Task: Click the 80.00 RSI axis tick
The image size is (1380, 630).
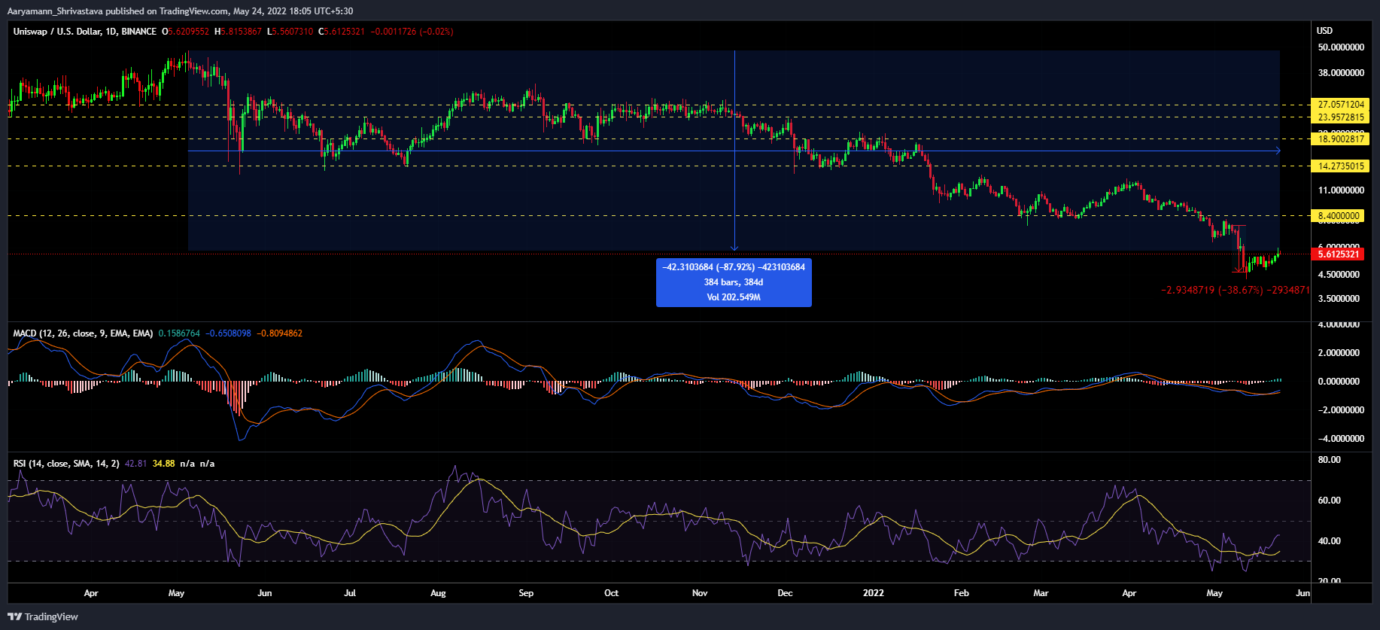Action: pos(1330,460)
